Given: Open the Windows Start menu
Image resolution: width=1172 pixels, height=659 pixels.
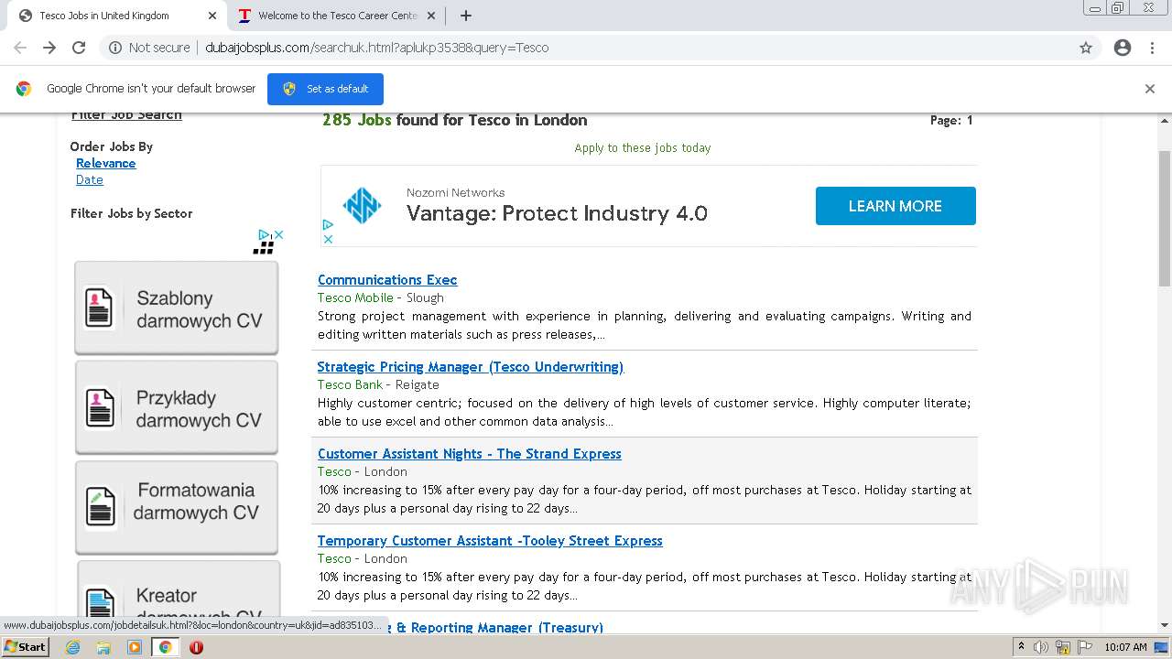Looking at the screenshot, I should tap(25, 647).
